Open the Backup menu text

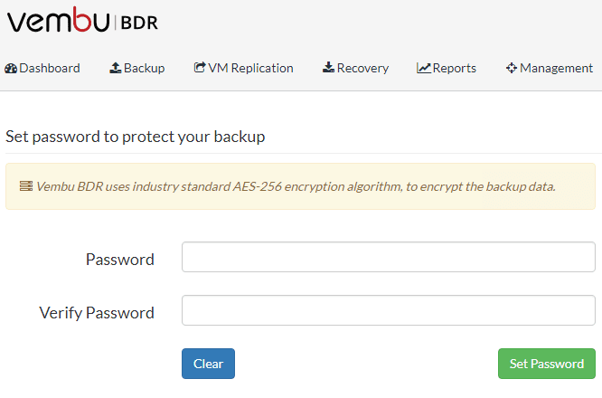(x=145, y=68)
